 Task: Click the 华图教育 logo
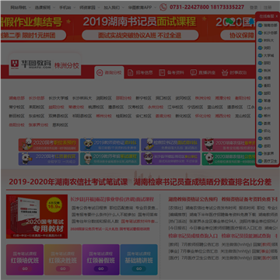31,64
